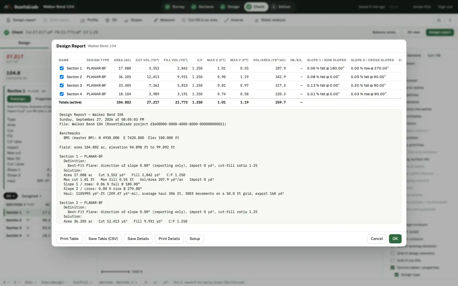Click the Section 2 — PLANAR-BF heading in report
The height and width of the screenshot is (286, 458).
[x=81, y=203]
